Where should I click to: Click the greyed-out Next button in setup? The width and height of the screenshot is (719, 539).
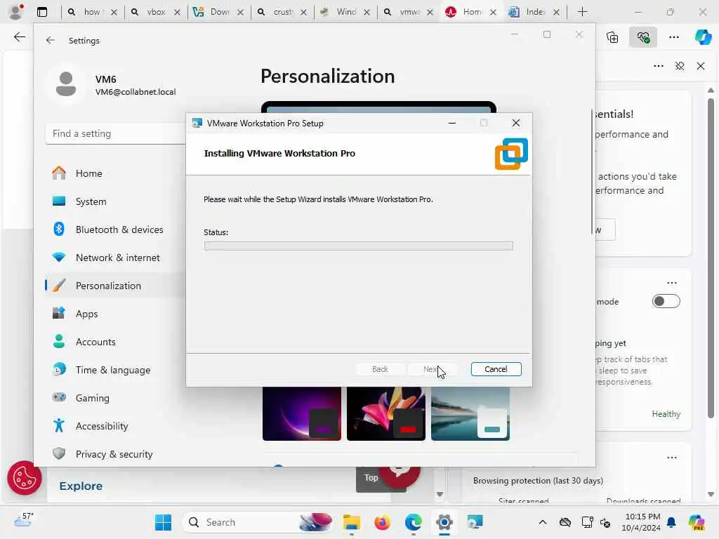(x=431, y=369)
